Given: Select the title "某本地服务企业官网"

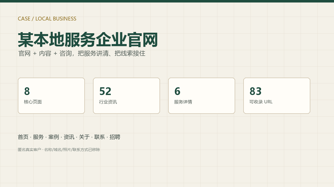Looking at the screenshot, I should [88, 40].
